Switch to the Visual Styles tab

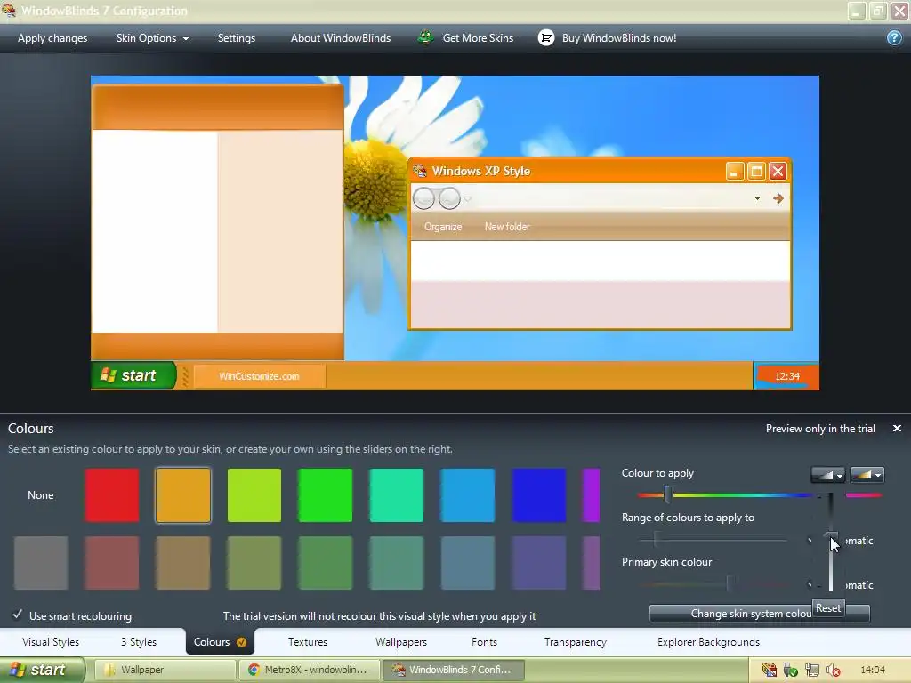click(x=51, y=642)
